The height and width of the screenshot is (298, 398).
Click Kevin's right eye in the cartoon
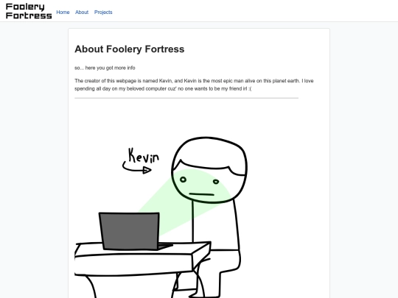(216, 182)
